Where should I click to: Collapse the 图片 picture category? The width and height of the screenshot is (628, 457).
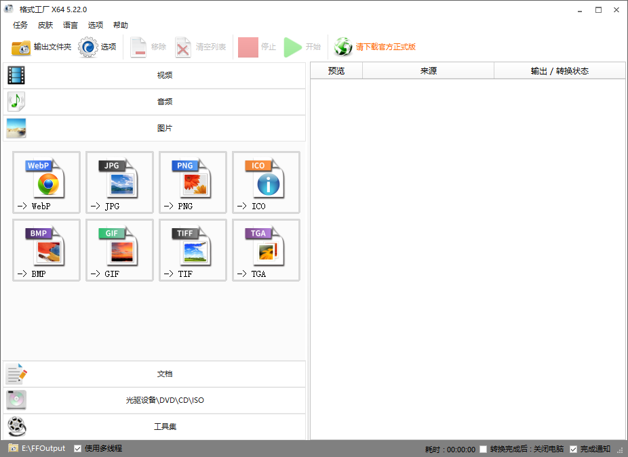tap(155, 128)
